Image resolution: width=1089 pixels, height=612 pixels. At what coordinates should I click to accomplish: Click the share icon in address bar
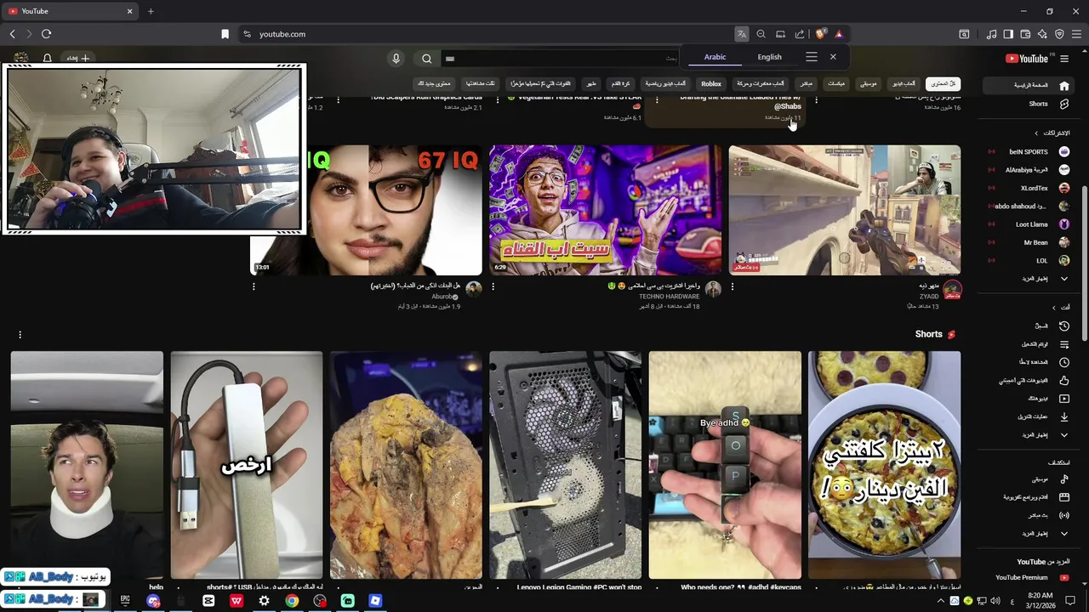click(800, 34)
